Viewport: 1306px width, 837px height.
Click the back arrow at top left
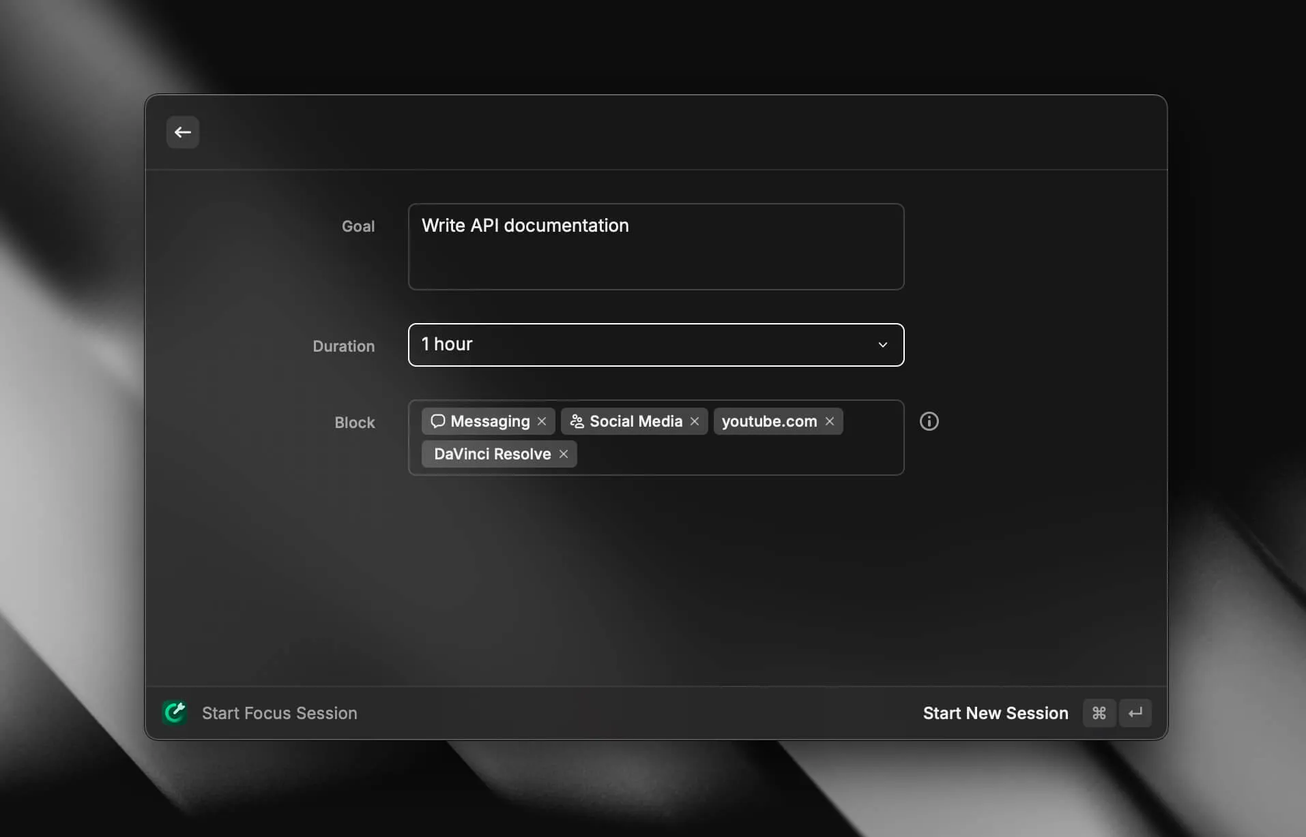[x=182, y=132]
